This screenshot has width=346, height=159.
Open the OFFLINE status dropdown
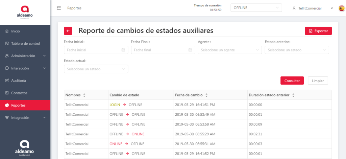pos(256,8)
